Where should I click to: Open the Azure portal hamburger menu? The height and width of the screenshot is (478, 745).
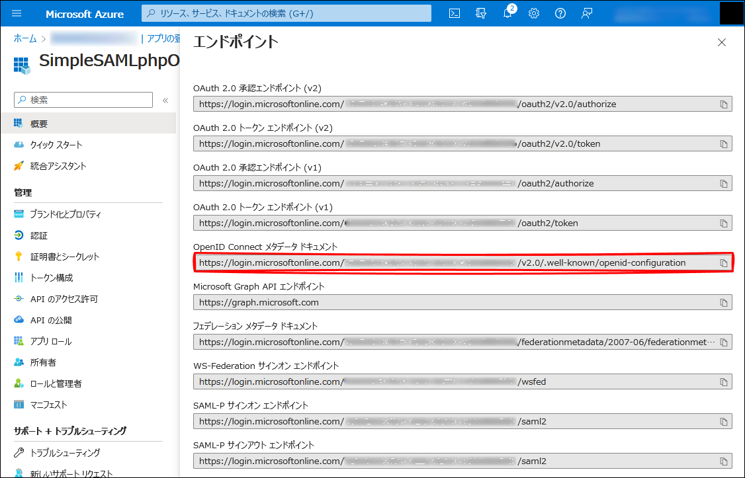pos(17,14)
